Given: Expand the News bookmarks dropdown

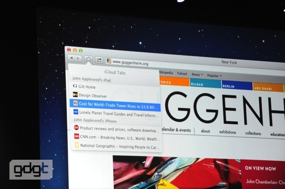Looking at the screenshot, I should point(197,75).
